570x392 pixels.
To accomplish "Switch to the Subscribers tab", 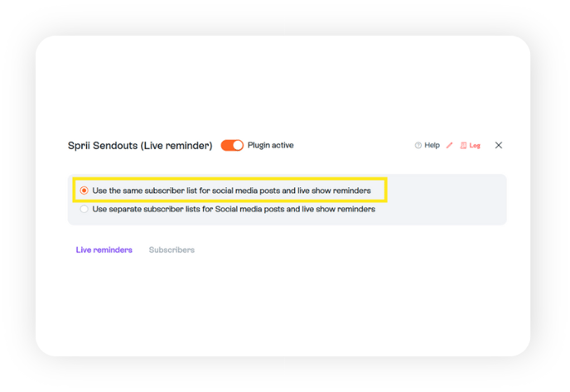I will [x=171, y=249].
